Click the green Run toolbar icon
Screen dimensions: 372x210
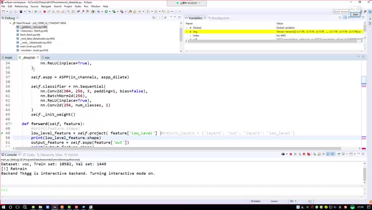tap(106, 11)
